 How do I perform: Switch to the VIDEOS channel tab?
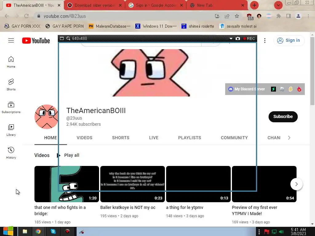tap(84, 138)
